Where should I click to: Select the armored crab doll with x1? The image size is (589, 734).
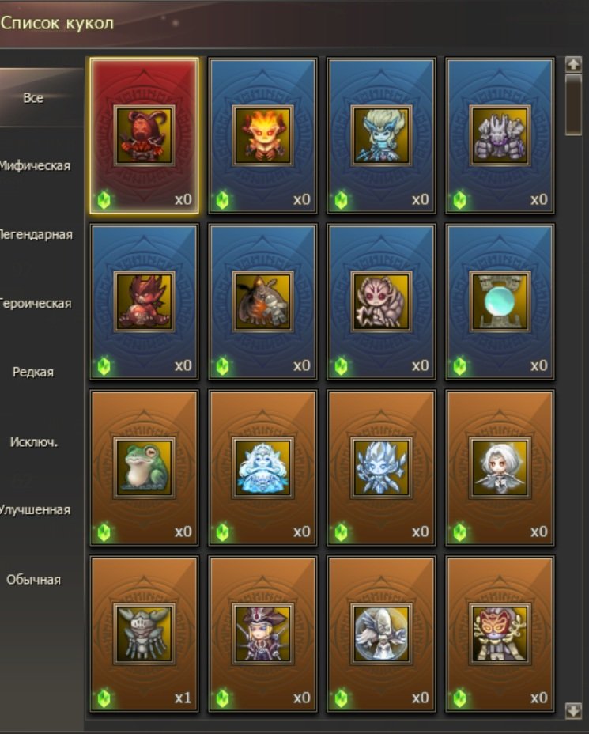point(144,634)
